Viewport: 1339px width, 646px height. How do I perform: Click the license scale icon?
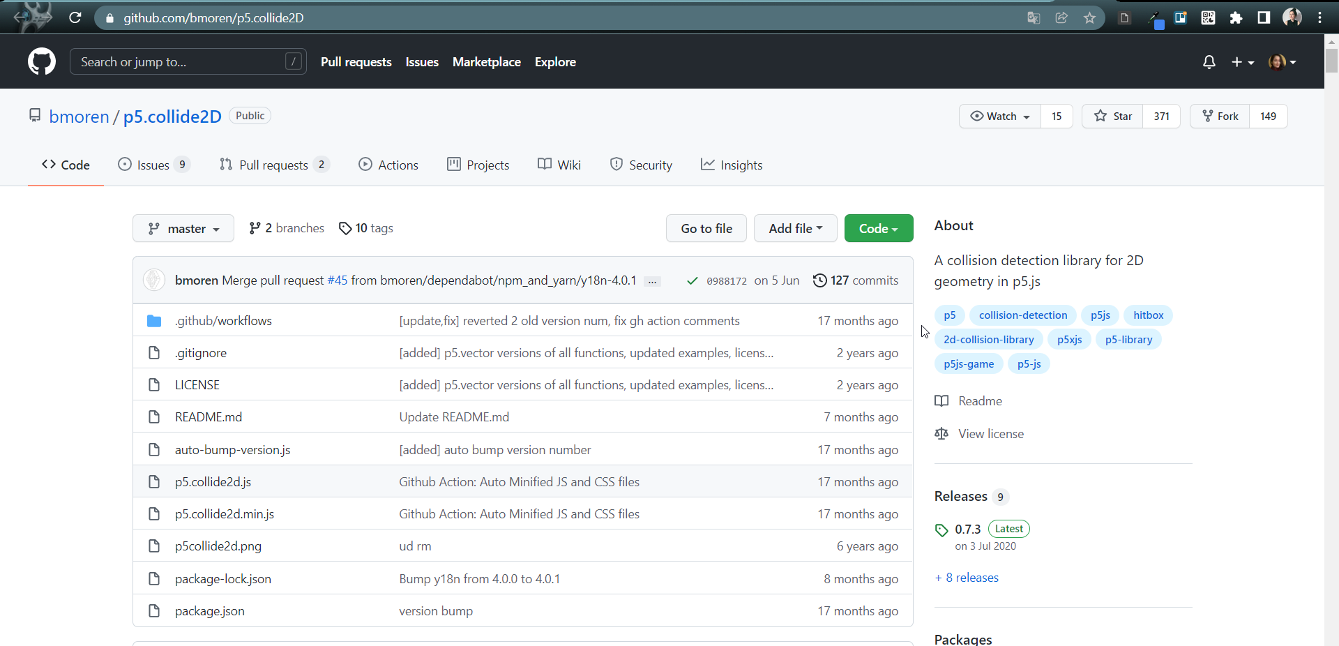[941, 434]
